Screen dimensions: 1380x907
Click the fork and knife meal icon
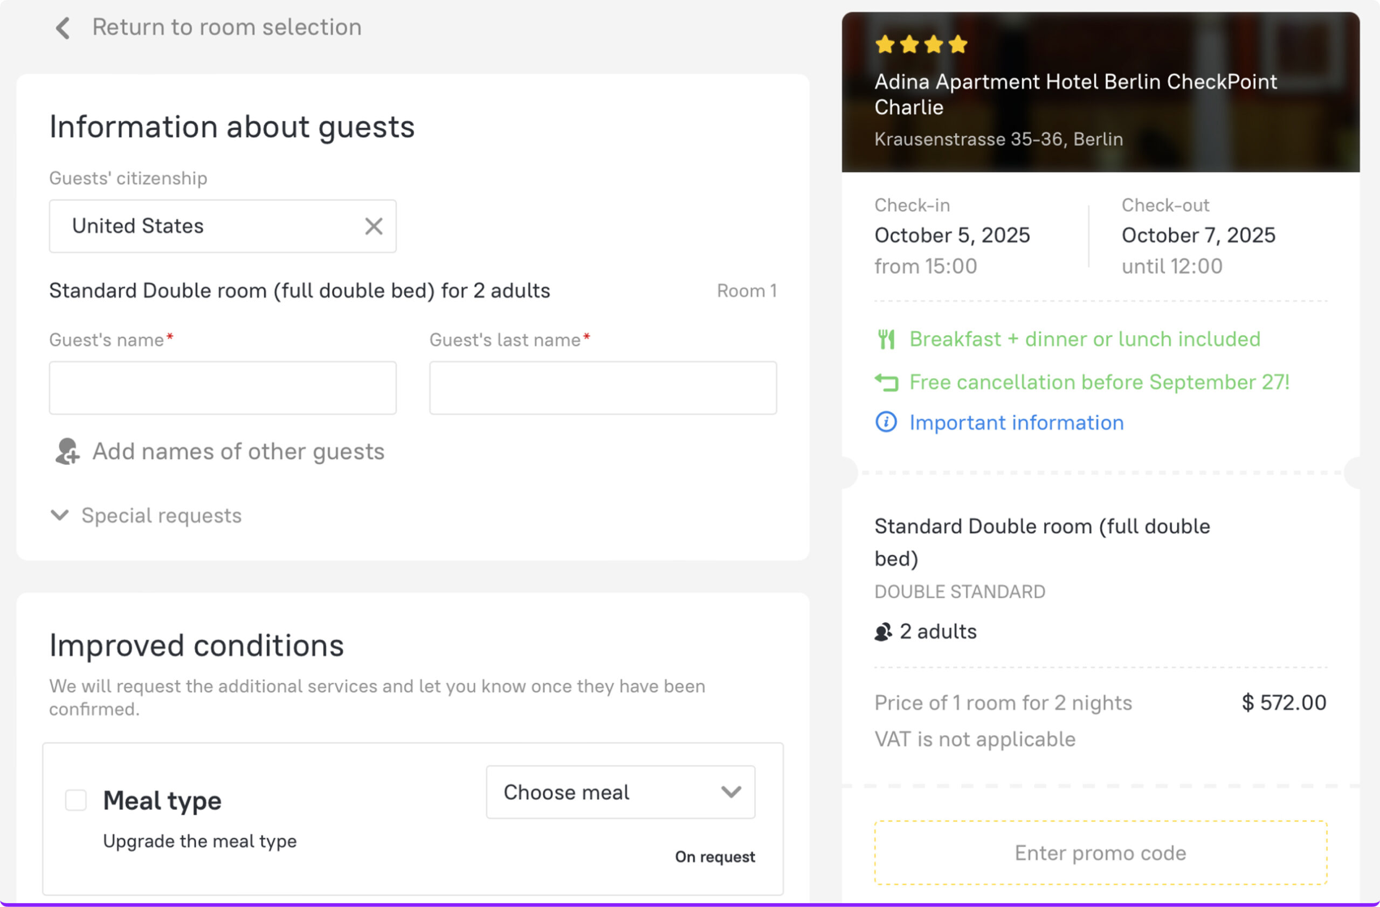pyautogui.click(x=886, y=339)
